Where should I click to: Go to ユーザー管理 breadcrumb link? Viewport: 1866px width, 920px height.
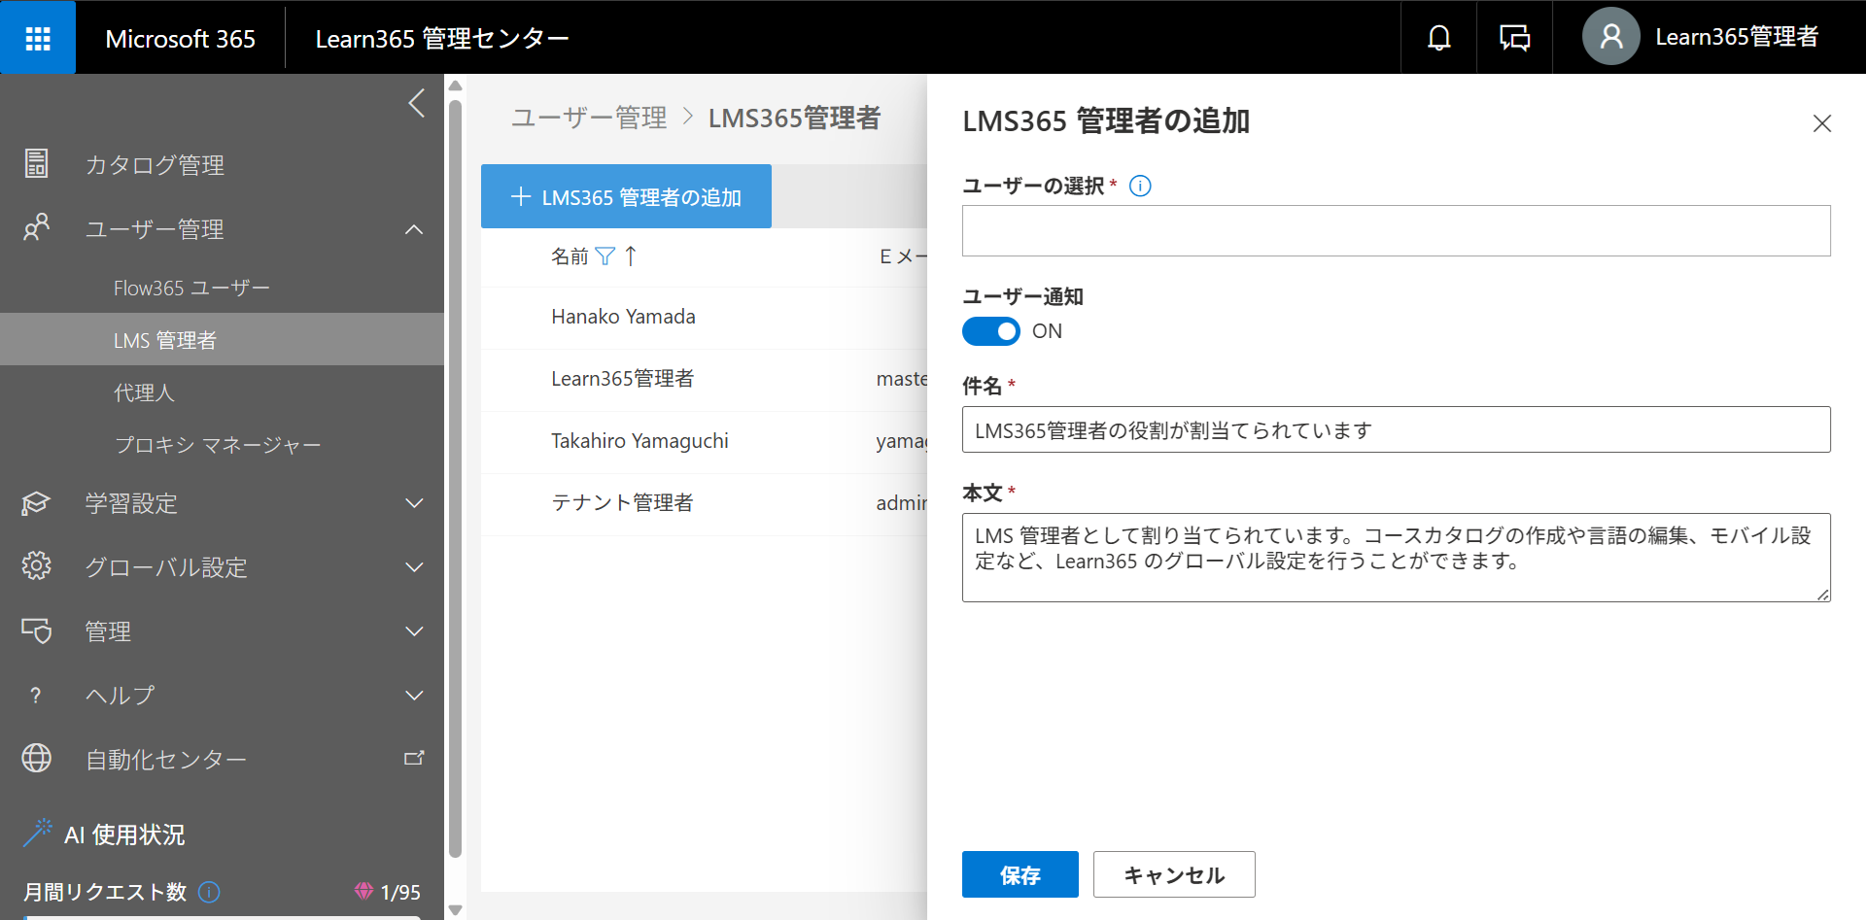tap(589, 118)
